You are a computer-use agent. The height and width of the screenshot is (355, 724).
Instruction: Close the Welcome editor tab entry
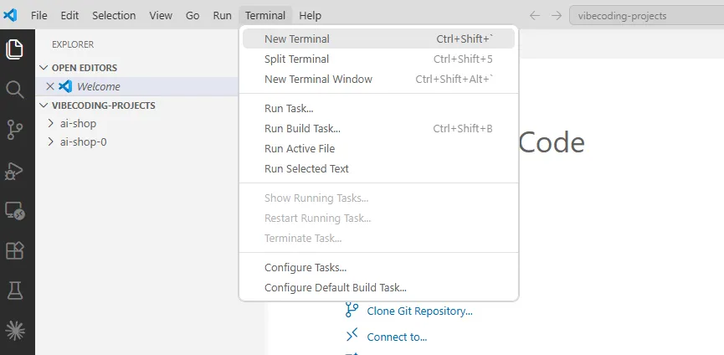50,86
